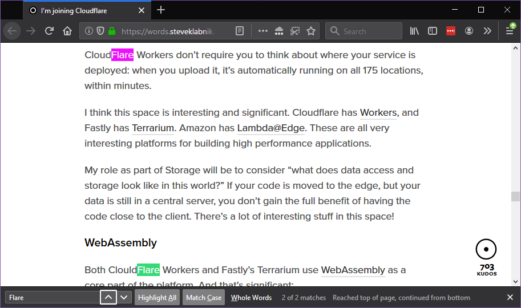This screenshot has width=521, height=308.
Task: Find next match with down arrow
Action: pos(124,297)
